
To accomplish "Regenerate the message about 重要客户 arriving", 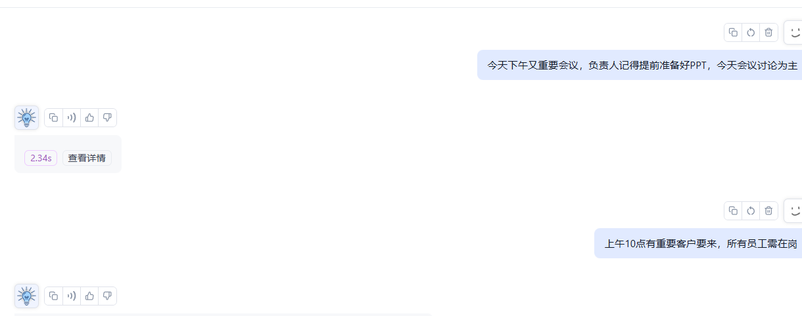I will pos(751,210).
